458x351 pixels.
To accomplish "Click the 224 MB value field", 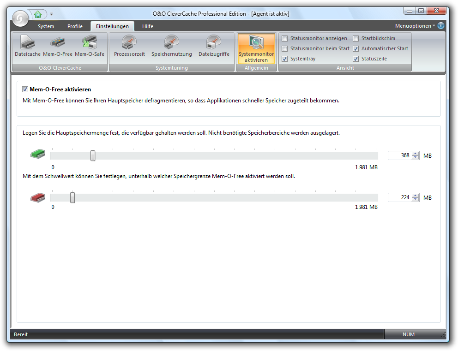I will (x=399, y=197).
